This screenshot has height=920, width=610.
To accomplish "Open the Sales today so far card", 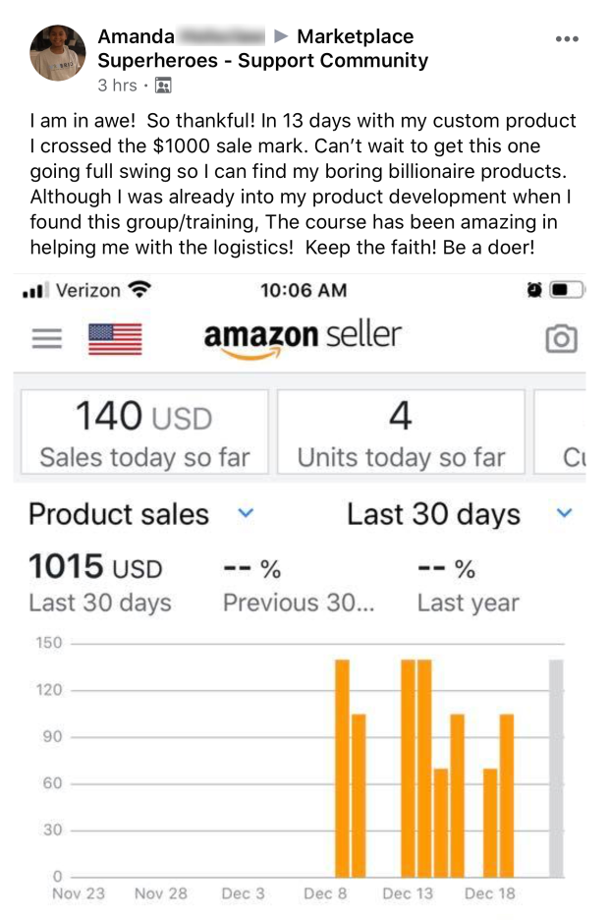I will click(x=144, y=431).
